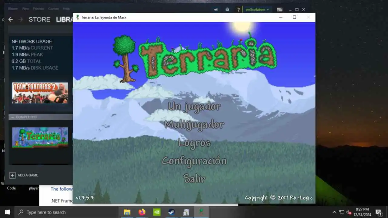Click 'The follow' text in the background window
This screenshot has width=388, height=218.
tap(62, 189)
